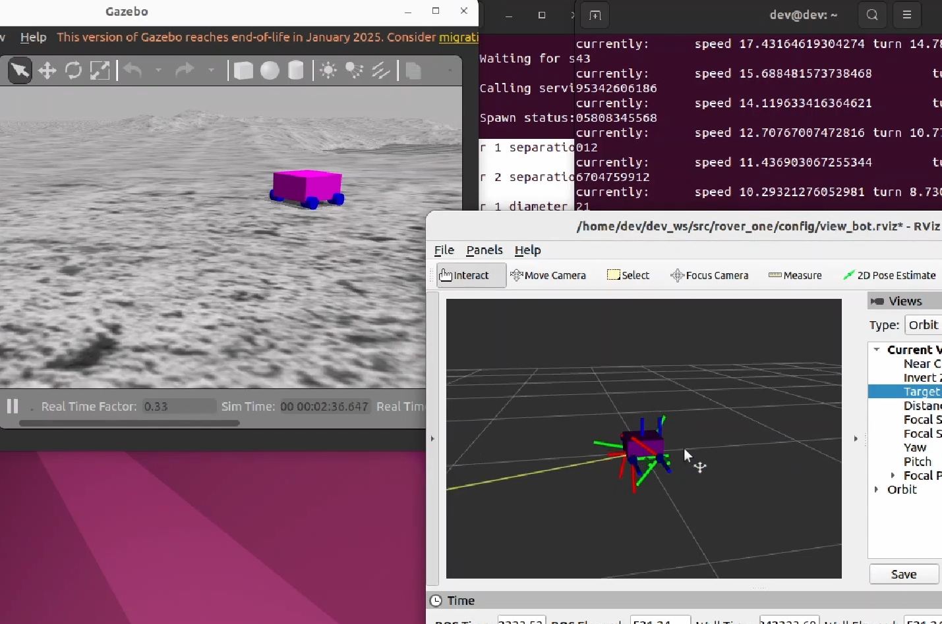The image size is (942, 624).
Task: Add a spot light to the world
Action: click(355, 70)
